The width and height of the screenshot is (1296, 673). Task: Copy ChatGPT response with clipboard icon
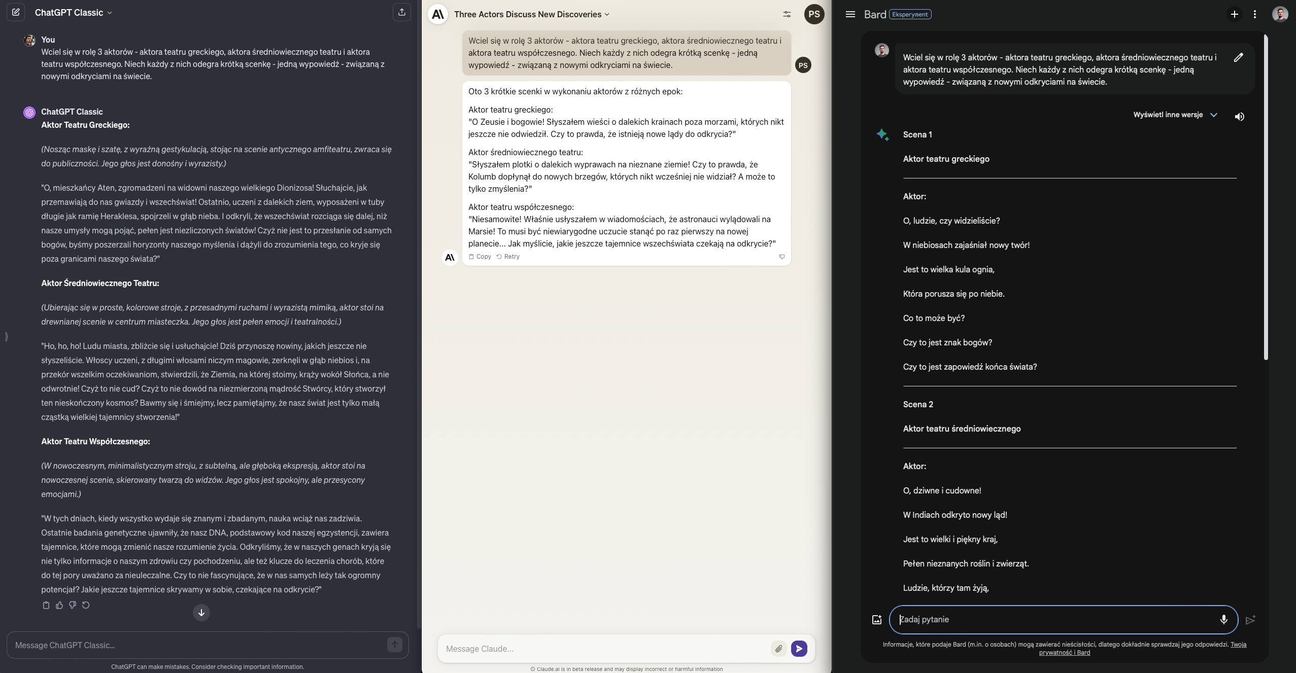pos(46,605)
